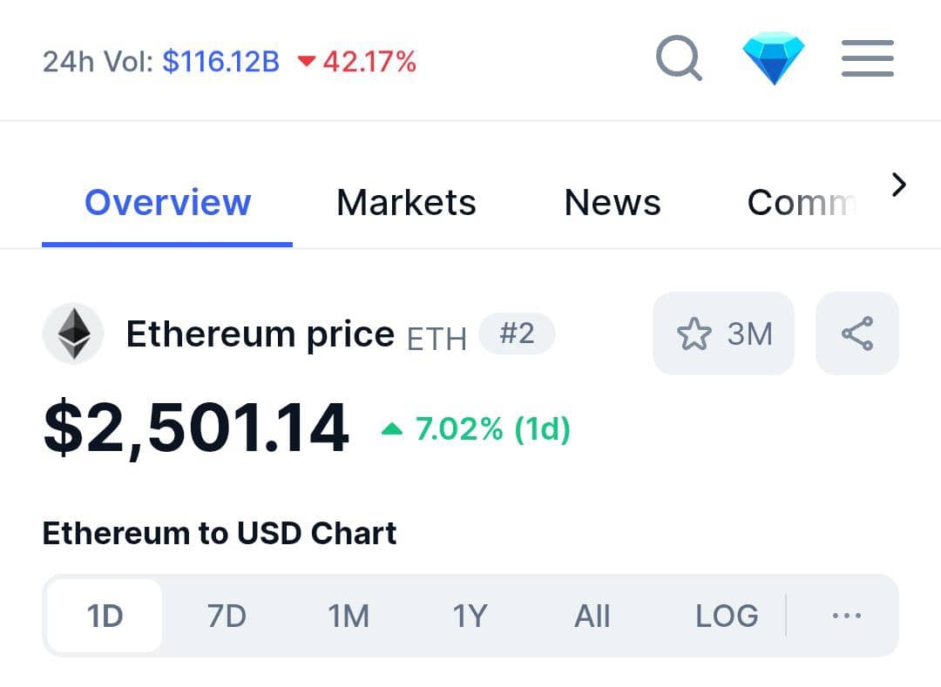Click the red volume down arrow
This screenshot has width=941, height=687.
coord(306,61)
